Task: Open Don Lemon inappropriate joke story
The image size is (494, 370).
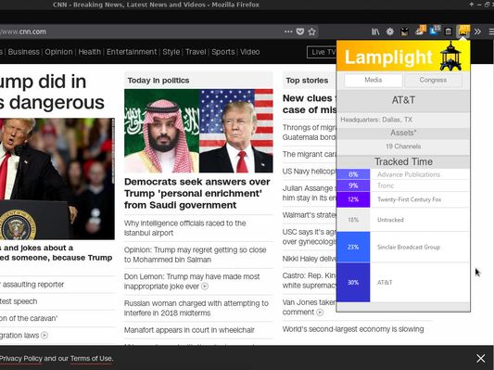Action: [x=192, y=281]
